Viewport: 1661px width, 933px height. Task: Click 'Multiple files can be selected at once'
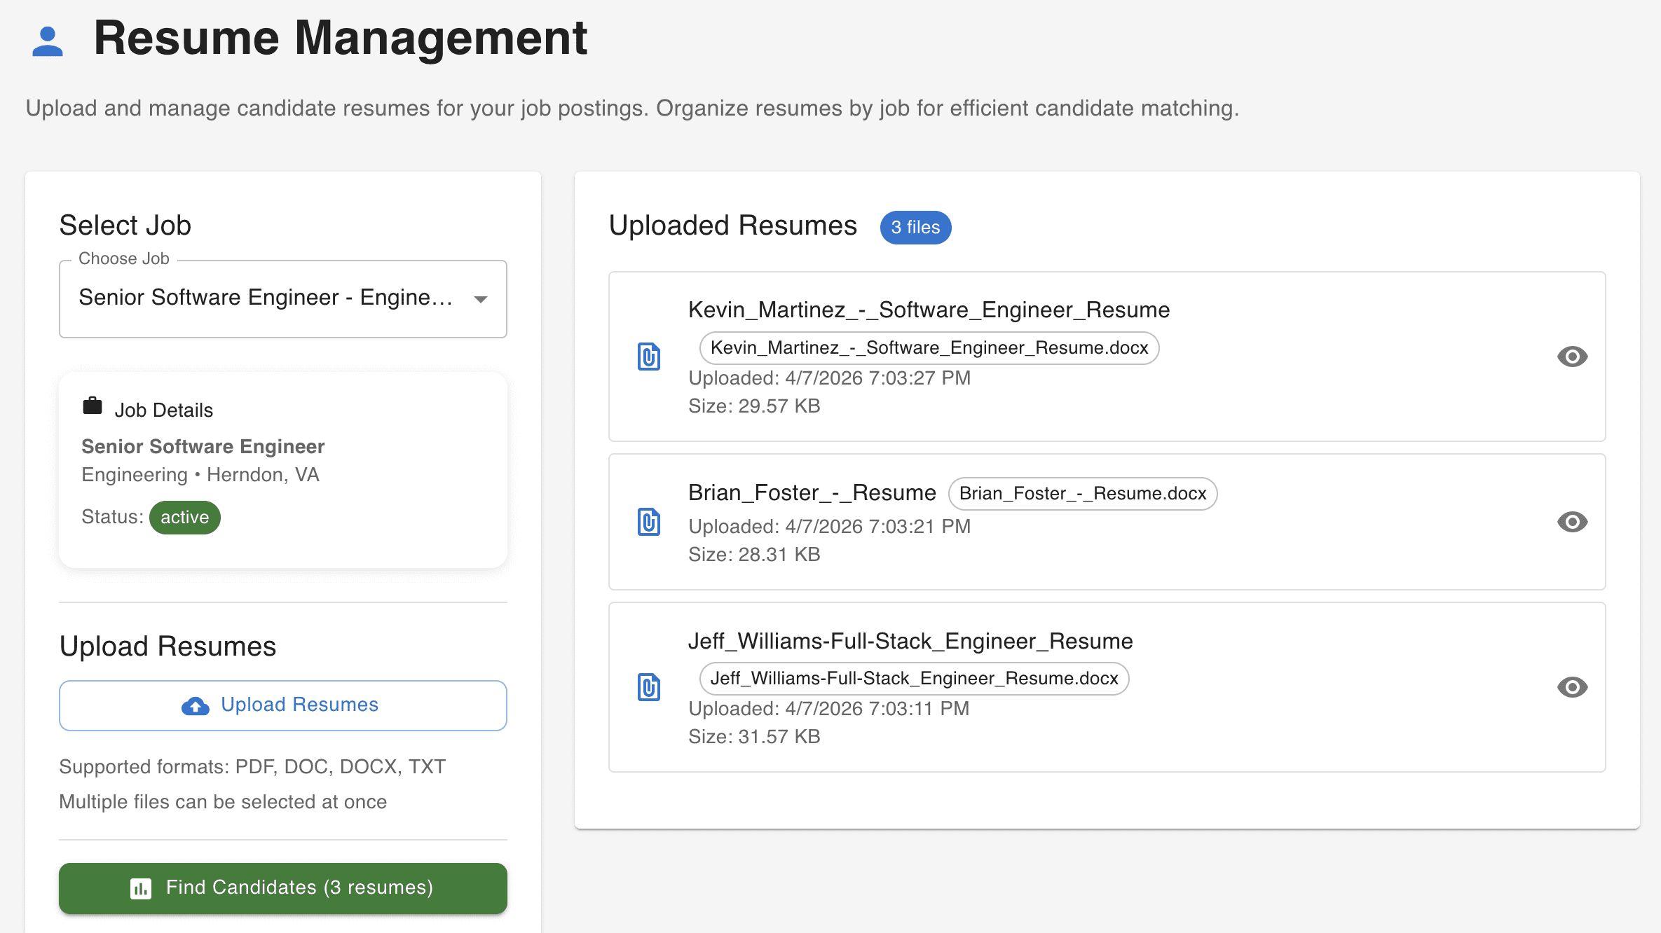[223, 802]
